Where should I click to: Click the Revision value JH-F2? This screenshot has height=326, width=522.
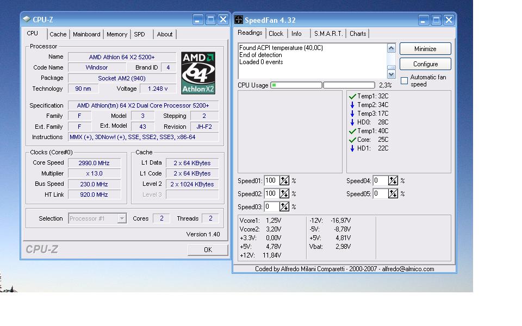pyautogui.click(x=204, y=127)
